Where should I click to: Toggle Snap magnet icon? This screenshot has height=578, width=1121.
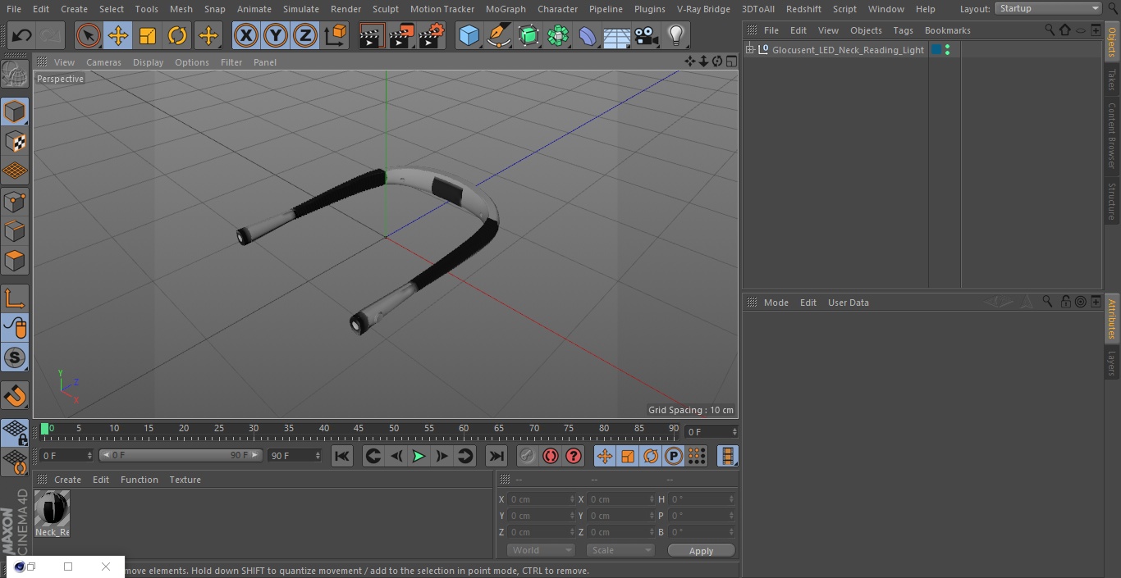[15, 396]
